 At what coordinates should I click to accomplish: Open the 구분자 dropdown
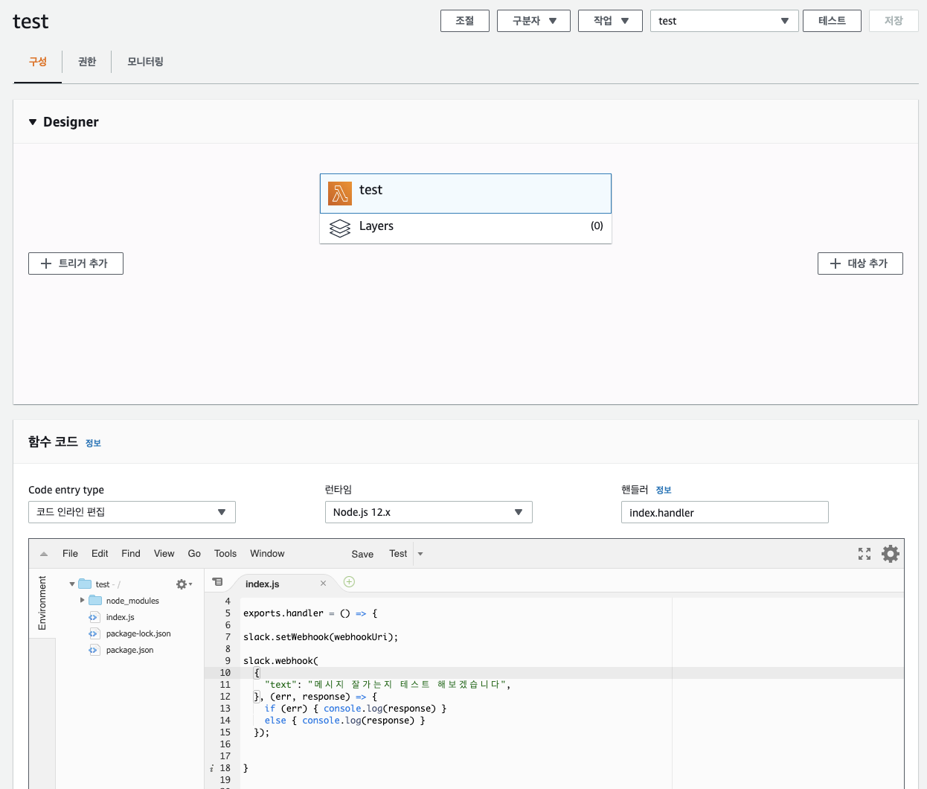(x=533, y=21)
